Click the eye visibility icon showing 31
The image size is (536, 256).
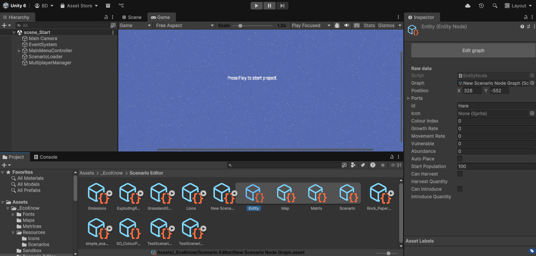393,165
